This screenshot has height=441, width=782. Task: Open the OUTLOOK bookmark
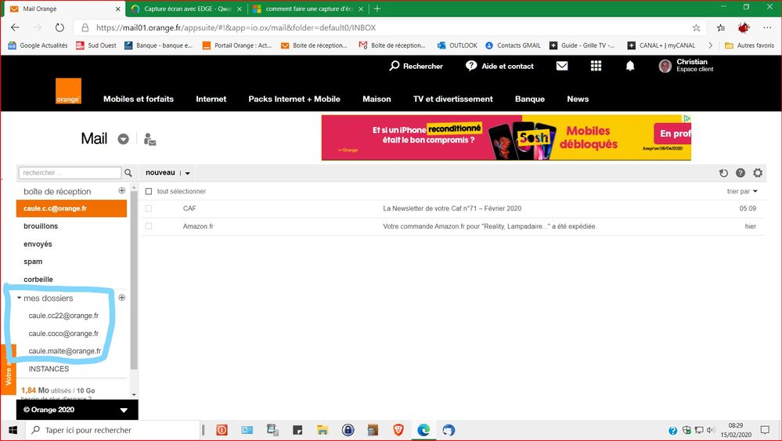tap(457, 45)
